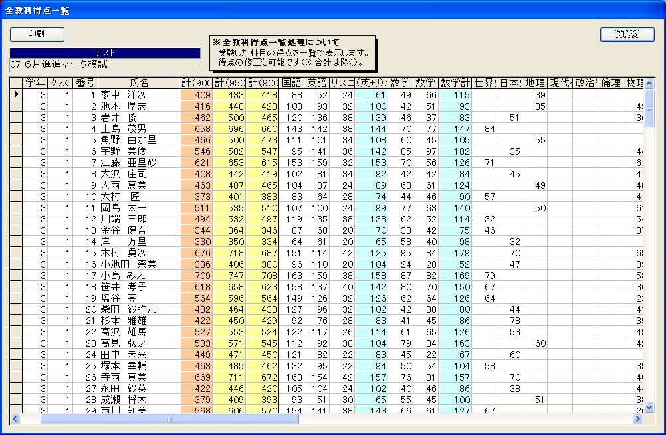Image resolution: width=666 pixels, height=435 pixels.
Task: Select the name cell 塚本 幸輔
Action: [x=138, y=366]
